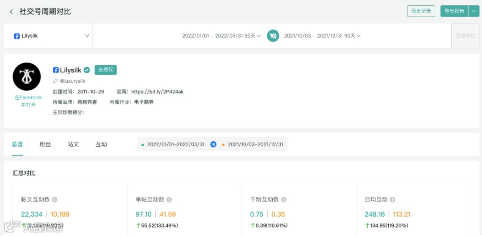Click the verified badge next to Lilysilk
Screen dimensions: 482x236
point(87,70)
